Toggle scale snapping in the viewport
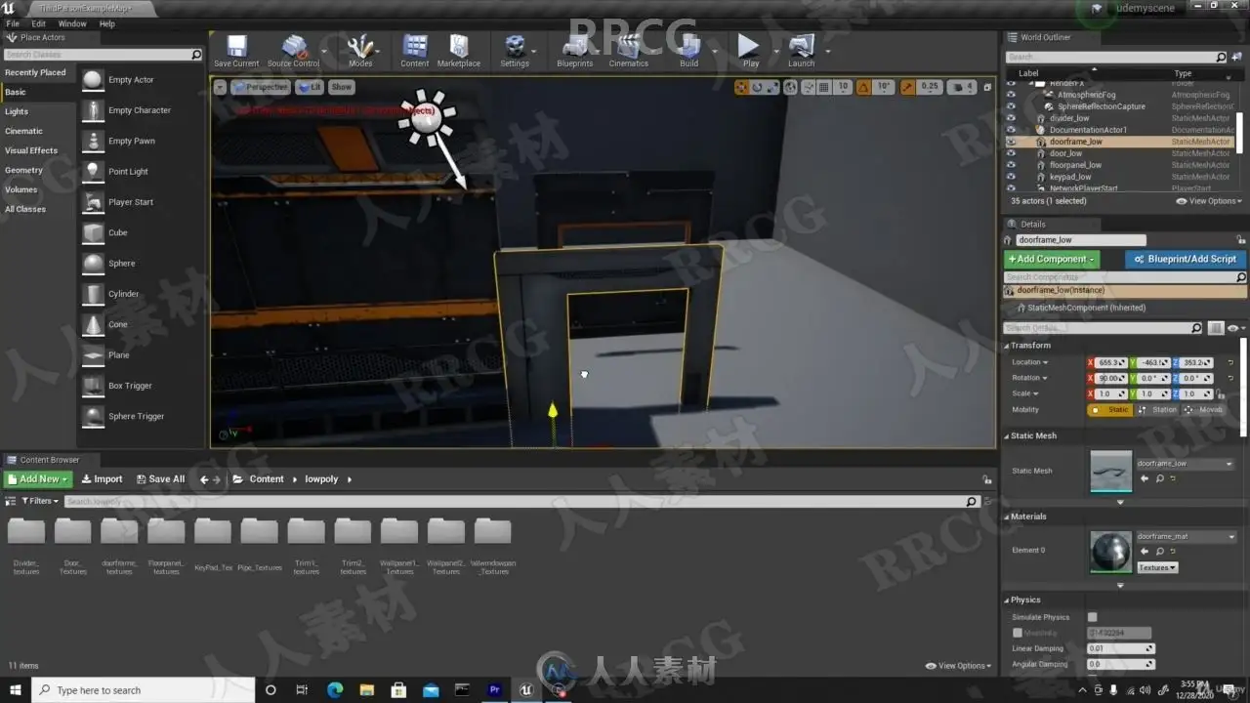This screenshot has width=1250, height=703. [x=907, y=87]
